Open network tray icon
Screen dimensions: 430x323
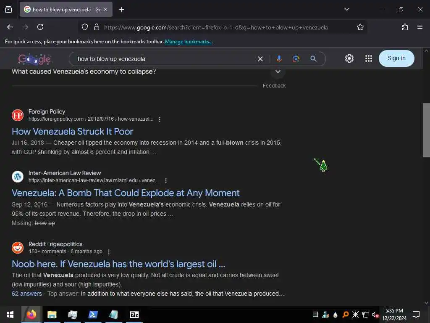pos(366,315)
